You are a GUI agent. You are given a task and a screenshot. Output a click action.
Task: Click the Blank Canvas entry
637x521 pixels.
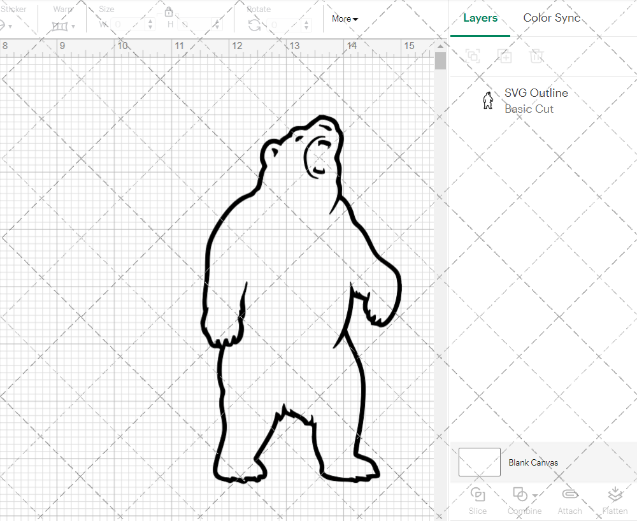tap(533, 462)
